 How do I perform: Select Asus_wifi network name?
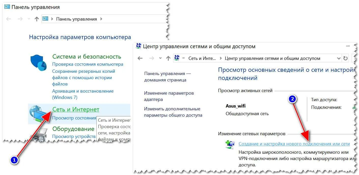coord(236,106)
